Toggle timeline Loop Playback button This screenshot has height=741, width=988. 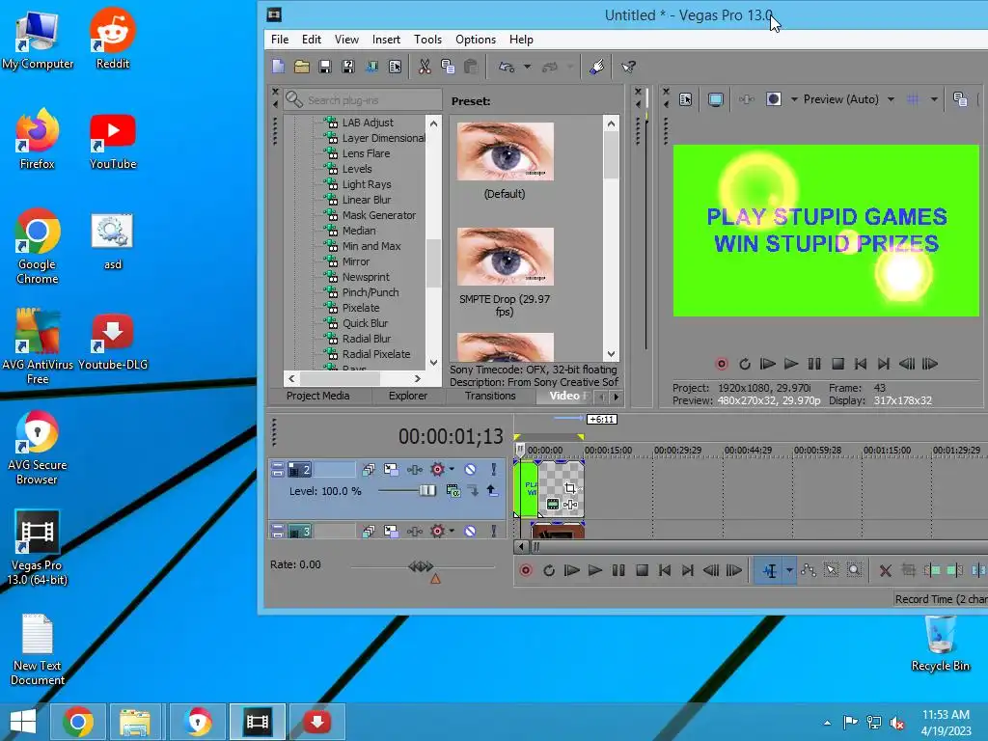(x=549, y=570)
